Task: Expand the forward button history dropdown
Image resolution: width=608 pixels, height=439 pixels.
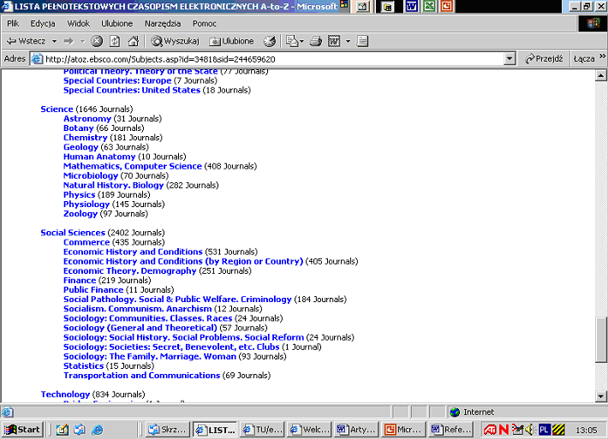Action: (x=81, y=41)
